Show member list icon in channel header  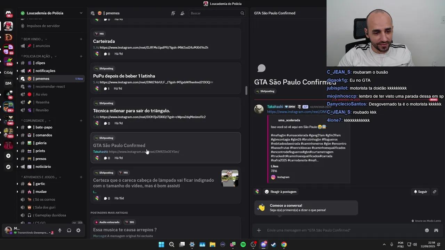coord(182,13)
